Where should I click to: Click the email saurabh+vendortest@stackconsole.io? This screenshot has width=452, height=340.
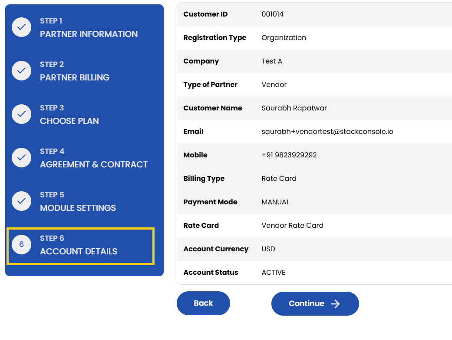327,131
